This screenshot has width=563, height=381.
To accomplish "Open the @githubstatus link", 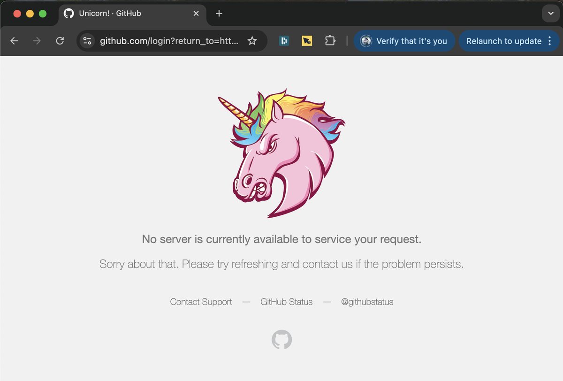I will click(367, 302).
